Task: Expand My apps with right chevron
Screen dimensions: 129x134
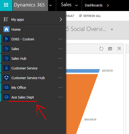Action: tap(61, 19)
